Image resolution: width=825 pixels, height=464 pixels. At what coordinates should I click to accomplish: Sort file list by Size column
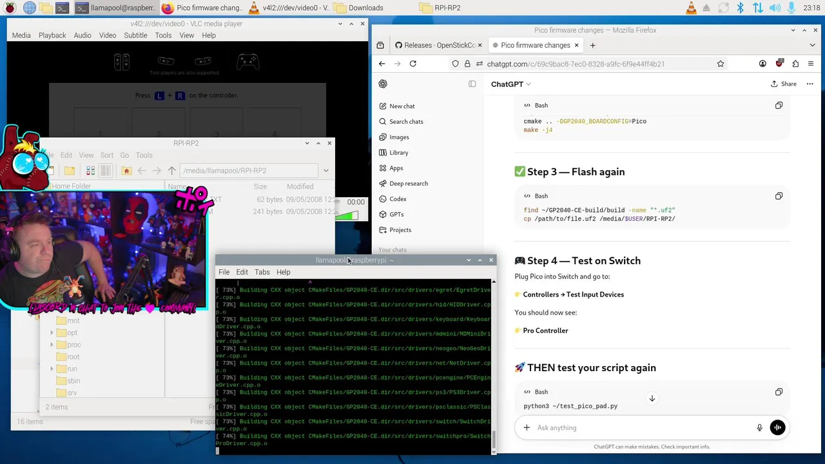260,187
